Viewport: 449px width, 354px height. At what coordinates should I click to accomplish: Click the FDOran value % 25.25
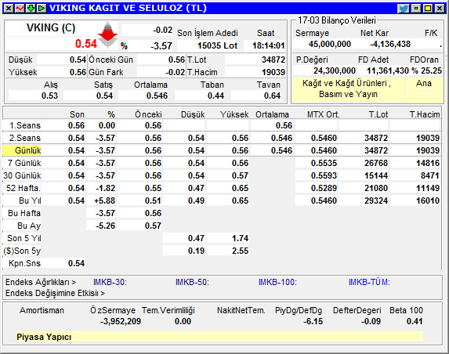(426, 70)
